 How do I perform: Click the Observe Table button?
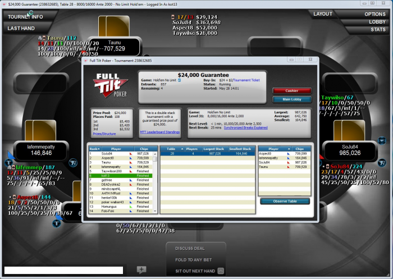pyautogui.click(x=285, y=202)
